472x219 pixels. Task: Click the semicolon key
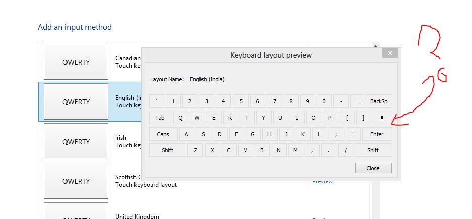[336, 134]
